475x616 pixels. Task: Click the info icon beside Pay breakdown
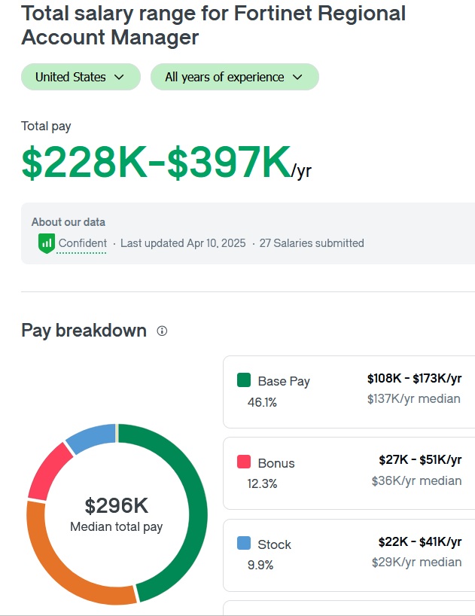tap(162, 331)
